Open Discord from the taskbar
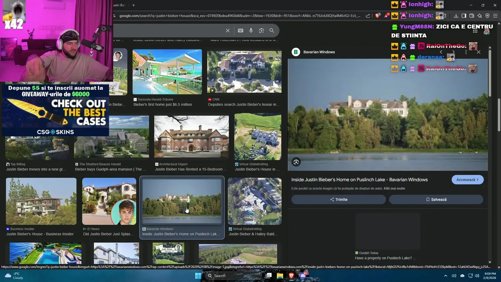The image size is (501, 282). pos(303,276)
